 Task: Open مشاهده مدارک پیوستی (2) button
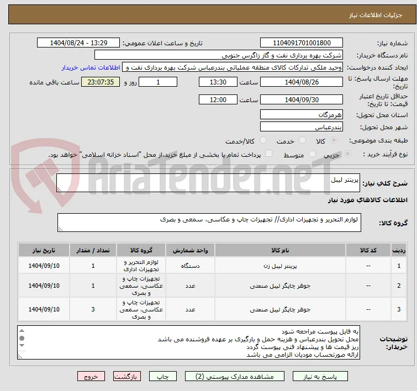coord(235,377)
